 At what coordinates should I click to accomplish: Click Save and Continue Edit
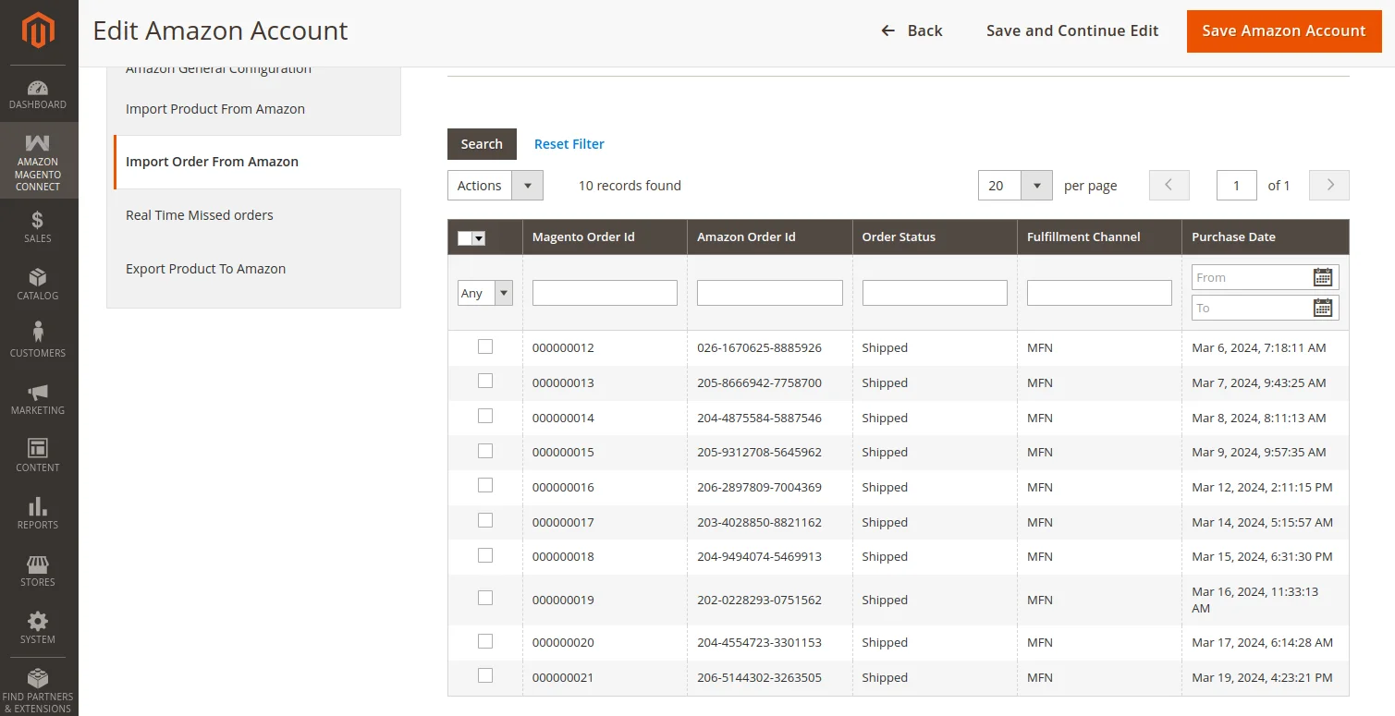(1072, 30)
